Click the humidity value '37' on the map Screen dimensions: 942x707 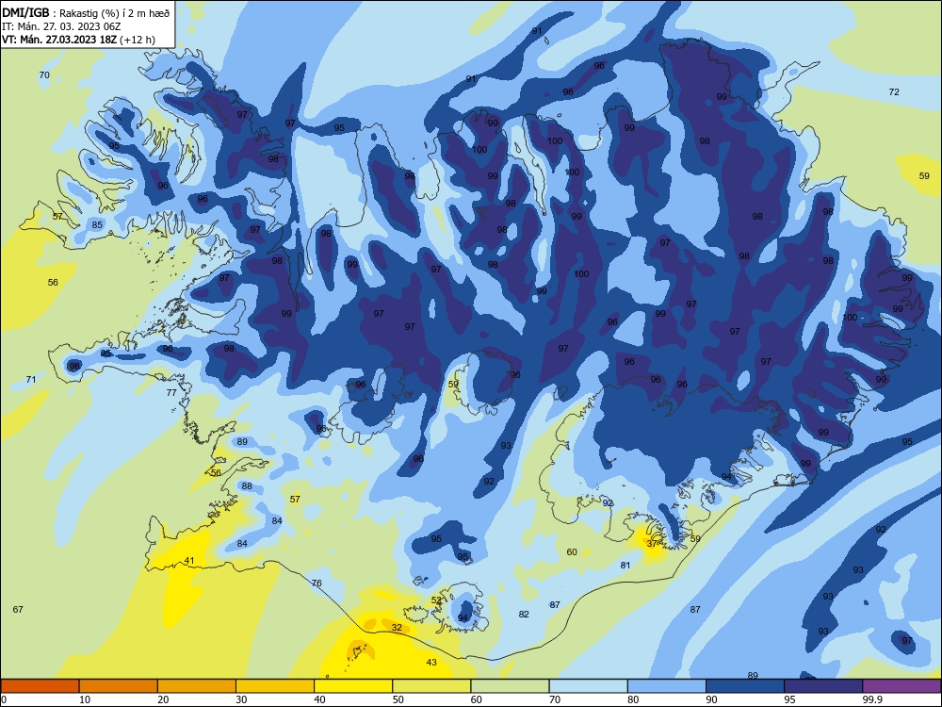coord(652,543)
